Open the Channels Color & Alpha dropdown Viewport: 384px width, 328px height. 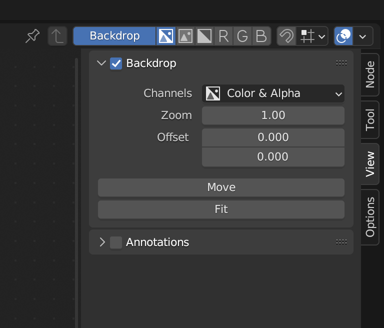point(273,93)
